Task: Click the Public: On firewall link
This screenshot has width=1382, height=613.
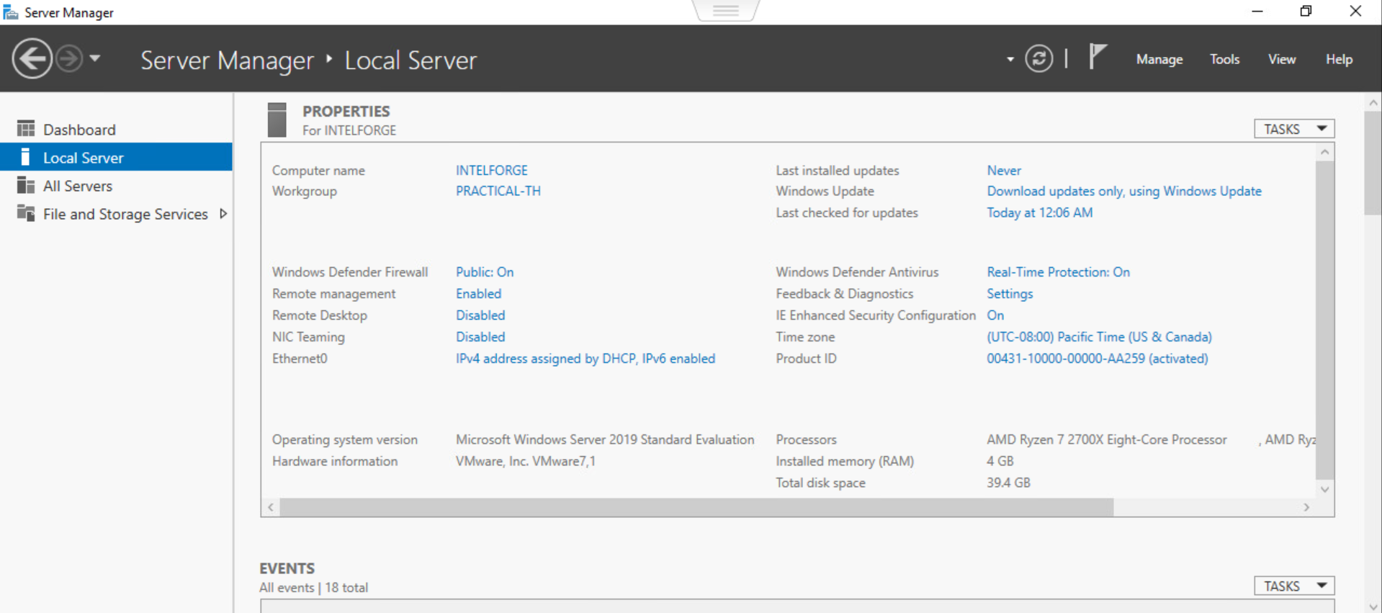Action: pyautogui.click(x=484, y=272)
